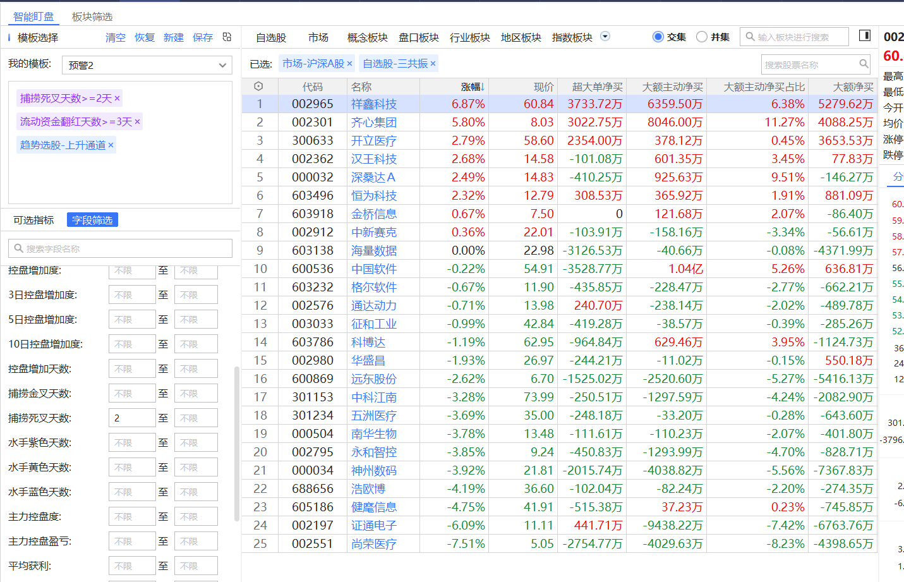Click stock name 健麾信息

tap(374, 507)
